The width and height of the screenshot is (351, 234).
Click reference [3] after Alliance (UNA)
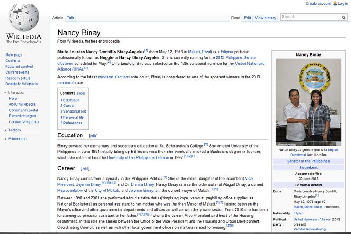pos(86,68)
